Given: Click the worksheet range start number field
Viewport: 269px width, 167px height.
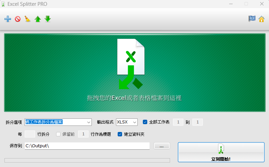Looking at the screenshot, I should pyautogui.click(x=178, y=122).
